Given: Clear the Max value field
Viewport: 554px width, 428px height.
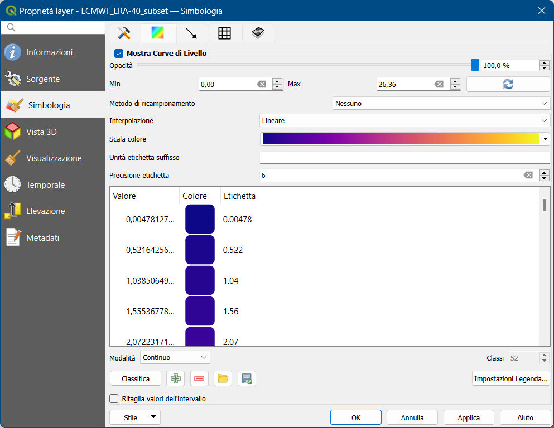Looking at the screenshot, I should (x=439, y=84).
